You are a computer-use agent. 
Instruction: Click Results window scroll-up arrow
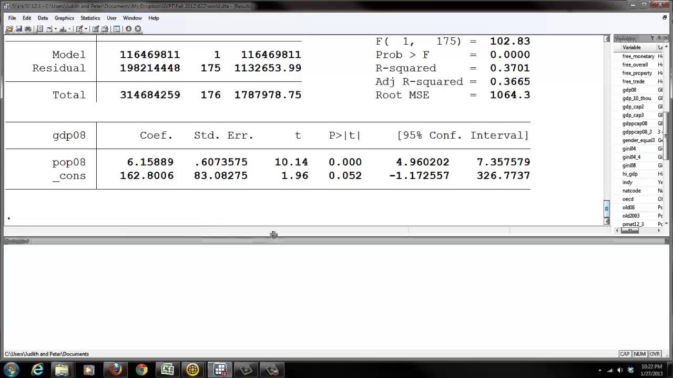pyautogui.click(x=606, y=39)
